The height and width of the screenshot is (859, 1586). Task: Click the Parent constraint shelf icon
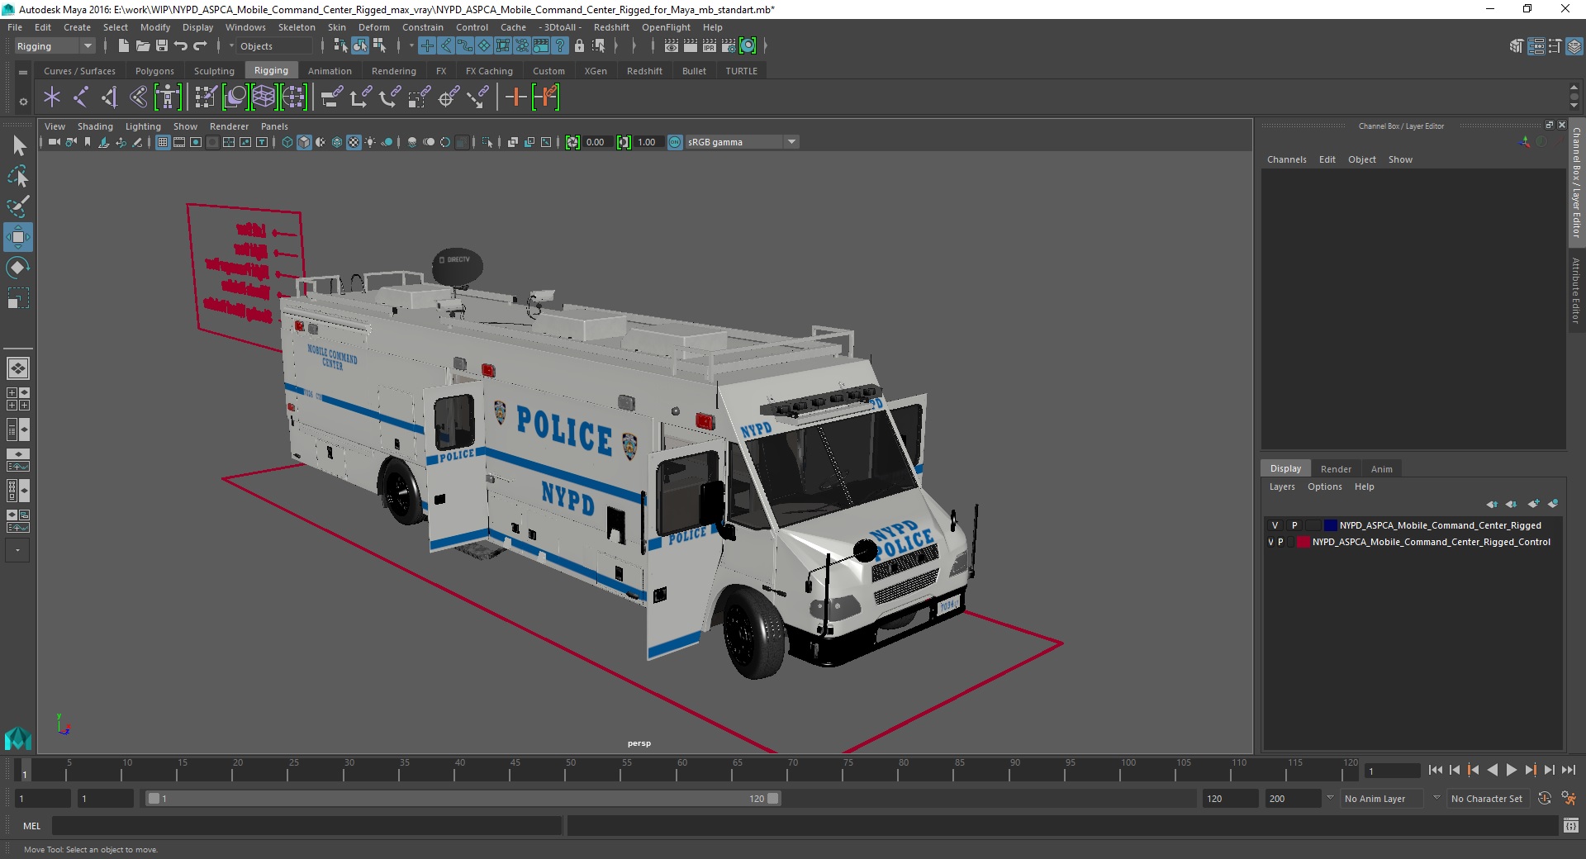[x=331, y=97]
